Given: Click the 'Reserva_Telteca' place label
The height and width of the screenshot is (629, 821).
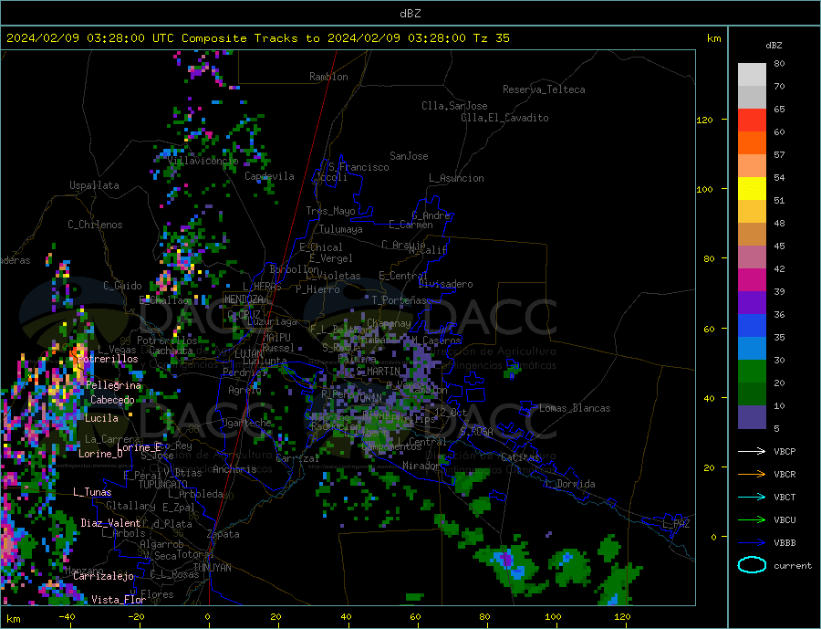Looking at the screenshot, I should coord(544,89).
